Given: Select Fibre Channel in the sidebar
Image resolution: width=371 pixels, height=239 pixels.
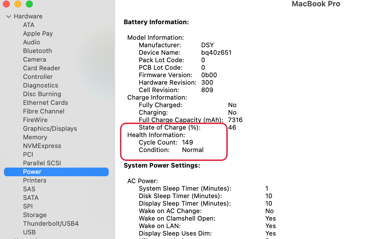Looking at the screenshot, I should tap(44, 111).
